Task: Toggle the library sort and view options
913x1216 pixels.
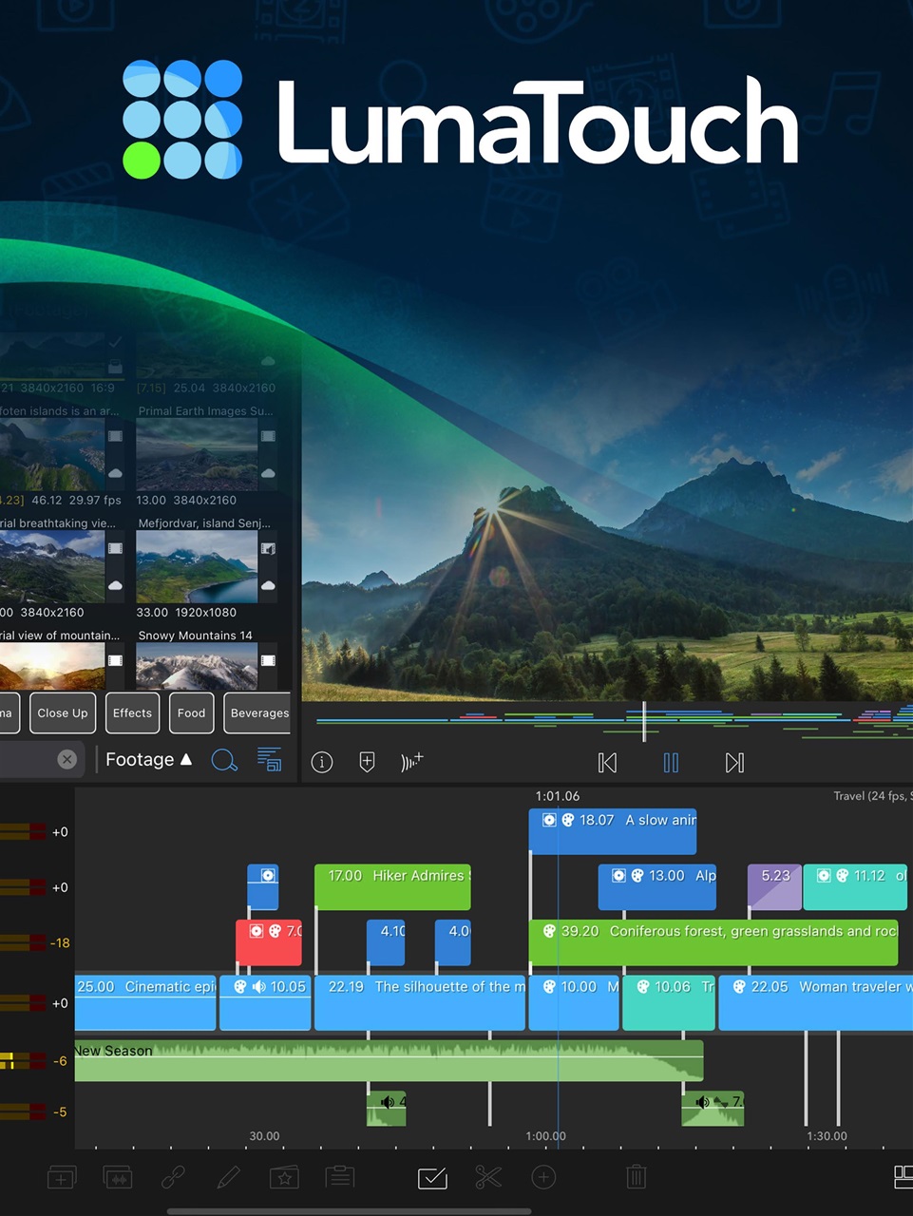Action: (x=270, y=760)
